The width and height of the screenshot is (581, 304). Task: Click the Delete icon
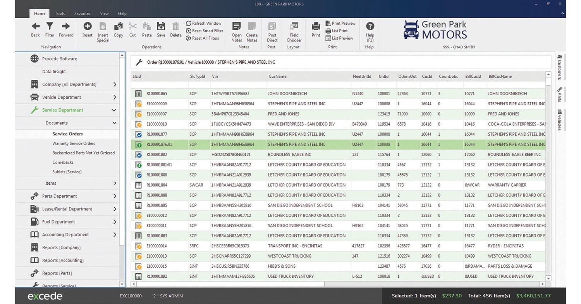(175, 26)
